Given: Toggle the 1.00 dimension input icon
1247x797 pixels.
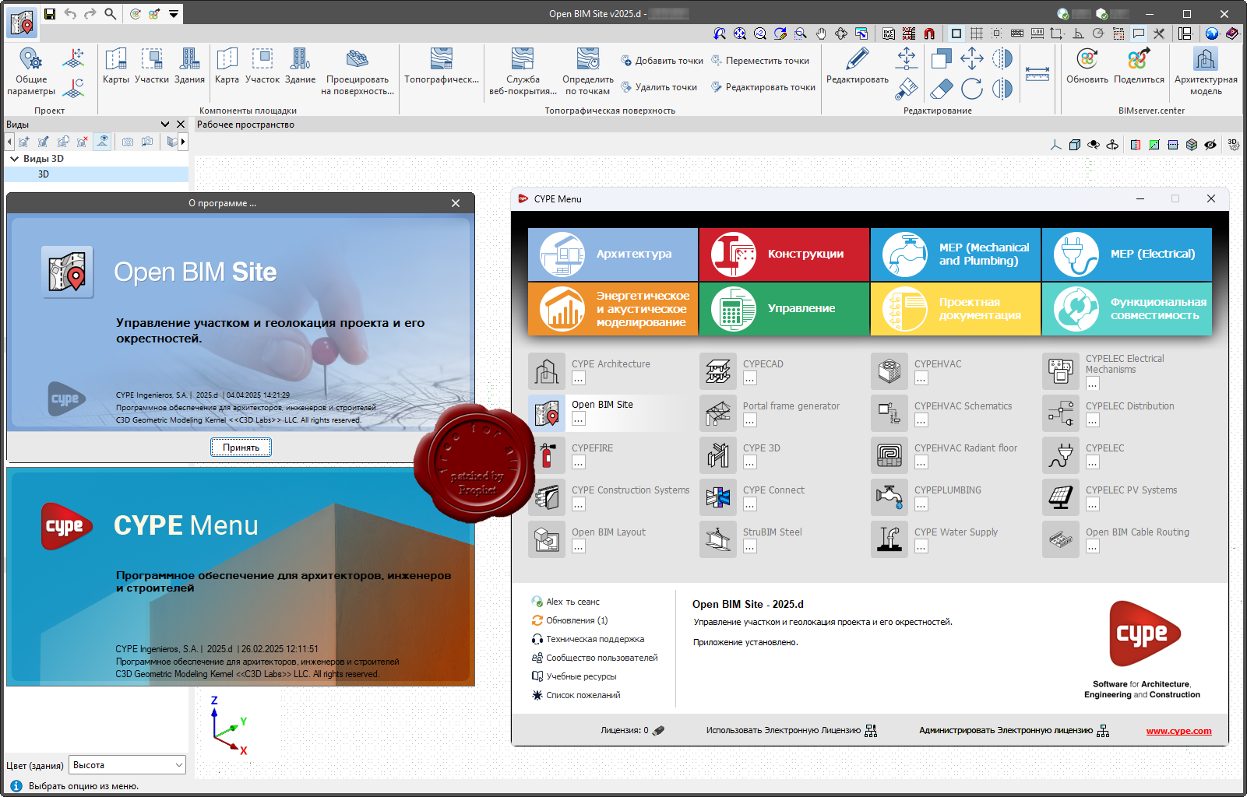Looking at the screenshot, I should (x=1037, y=33).
